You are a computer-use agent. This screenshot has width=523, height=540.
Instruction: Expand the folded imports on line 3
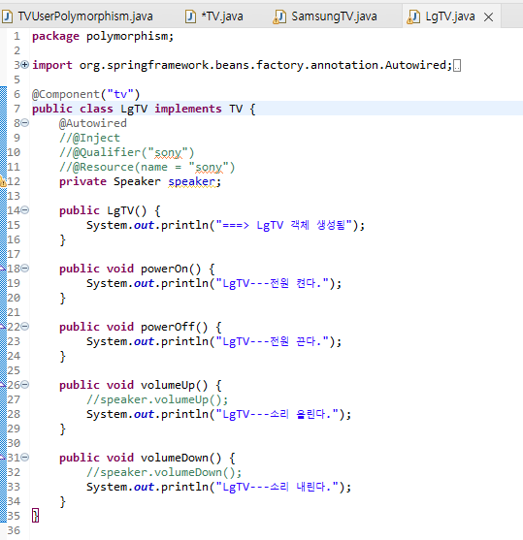click(25, 64)
